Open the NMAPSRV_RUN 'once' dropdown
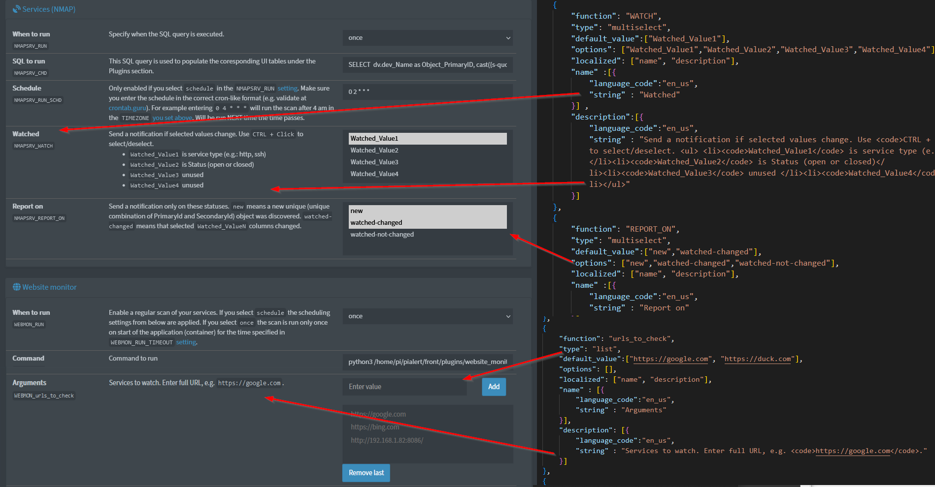935x487 pixels. coord(427,38)
